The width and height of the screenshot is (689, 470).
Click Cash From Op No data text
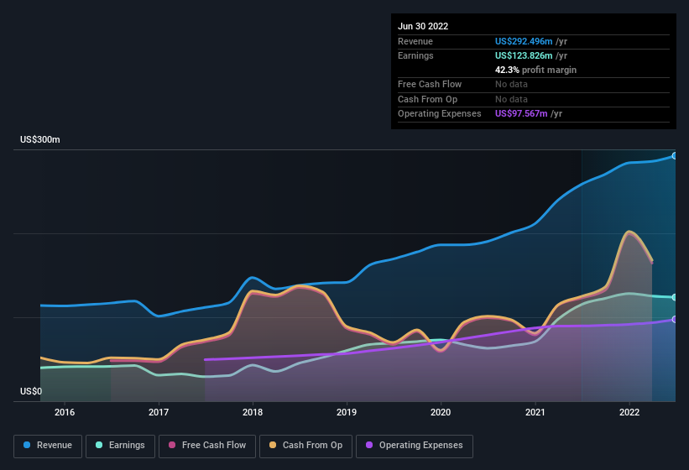(511, 99)
